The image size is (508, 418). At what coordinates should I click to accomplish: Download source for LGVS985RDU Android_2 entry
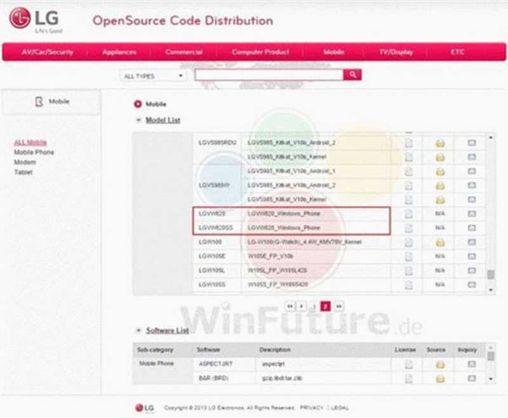click(439, 143)
